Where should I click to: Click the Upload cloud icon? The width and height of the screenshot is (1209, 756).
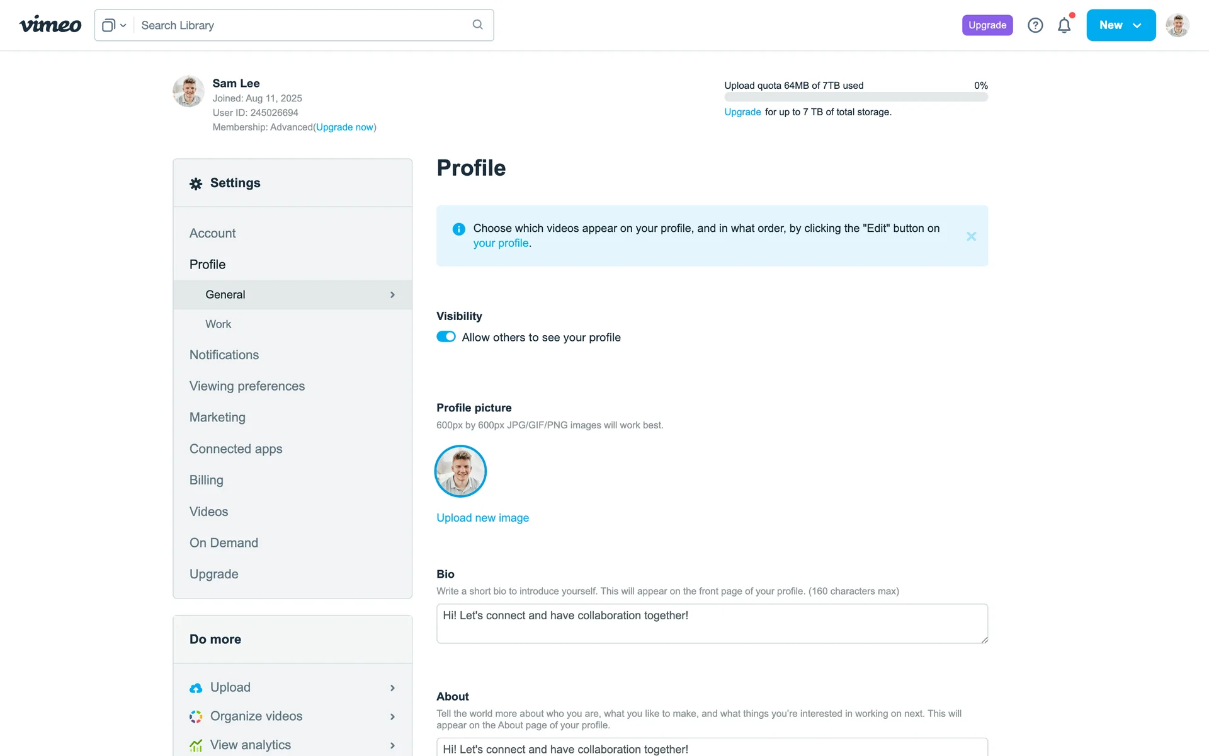click(196, 688)
